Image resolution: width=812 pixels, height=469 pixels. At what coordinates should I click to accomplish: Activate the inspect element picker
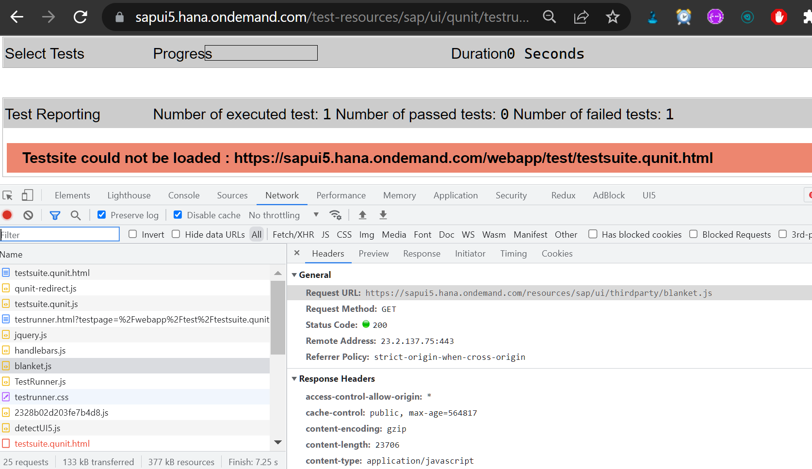[x=8, y=195]
